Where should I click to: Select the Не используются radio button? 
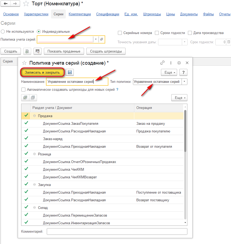point(3,32)
